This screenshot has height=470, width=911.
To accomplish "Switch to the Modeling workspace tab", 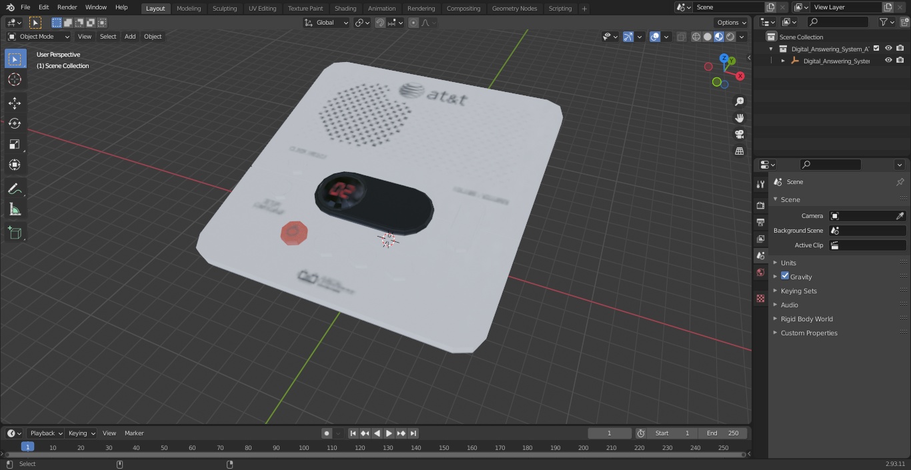I will click(x=189, y=8).
